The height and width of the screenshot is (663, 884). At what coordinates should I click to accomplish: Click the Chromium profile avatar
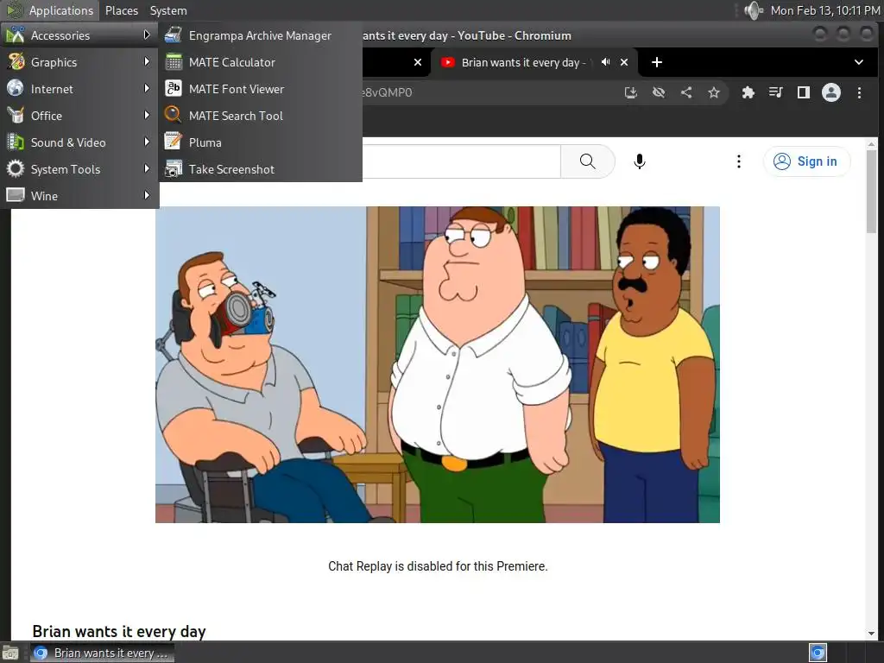[x=831, y=92]
